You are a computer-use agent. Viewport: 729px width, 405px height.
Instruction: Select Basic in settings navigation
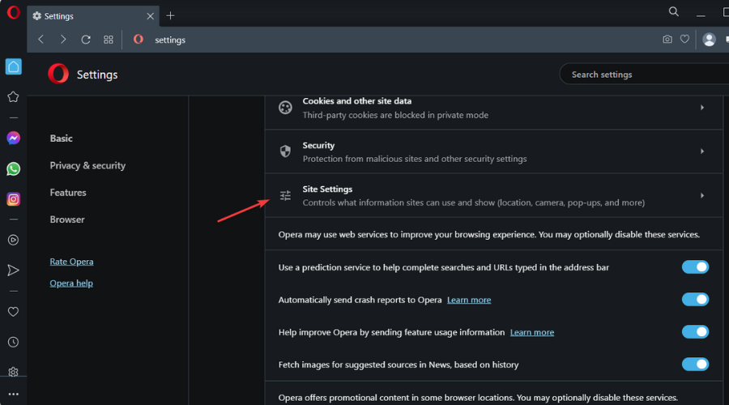pos(62,139)
